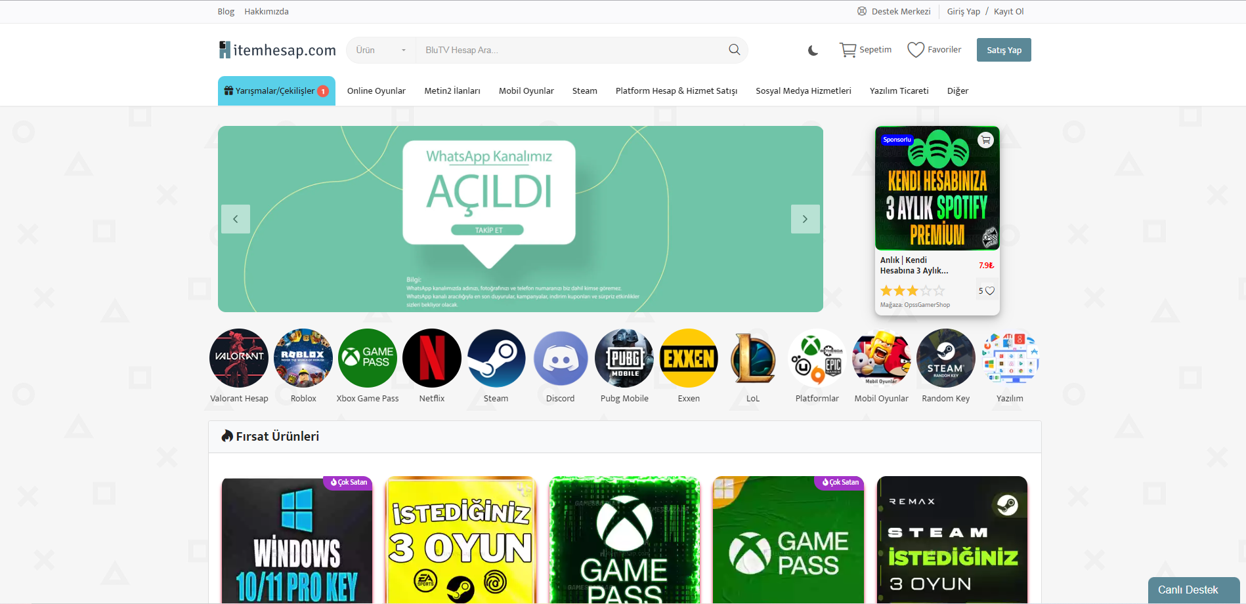The width and height of the screenshot is (1246, 604).
Task: Open the Platformlar category icon
Action: (817, 358)
